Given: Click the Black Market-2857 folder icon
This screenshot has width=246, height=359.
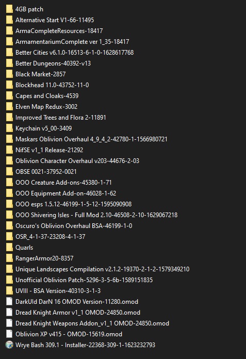Looking at the screenshot, I should click(9, 74).
